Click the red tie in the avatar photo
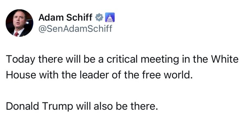Viewport: 245px width, 123px height. [16, 34]
